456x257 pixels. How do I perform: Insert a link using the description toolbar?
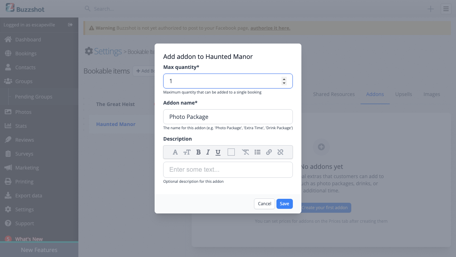[x=269, y=152]
